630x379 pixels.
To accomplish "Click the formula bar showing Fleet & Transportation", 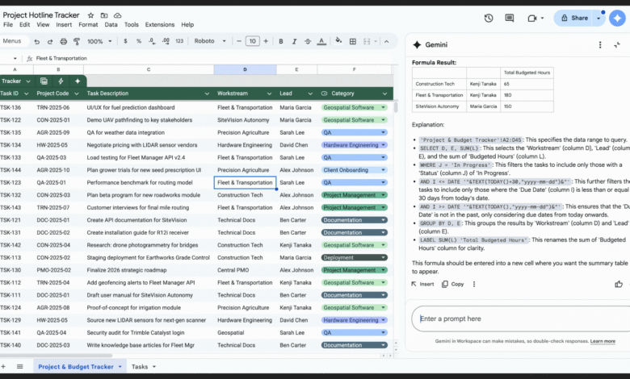I will [213, 59].
